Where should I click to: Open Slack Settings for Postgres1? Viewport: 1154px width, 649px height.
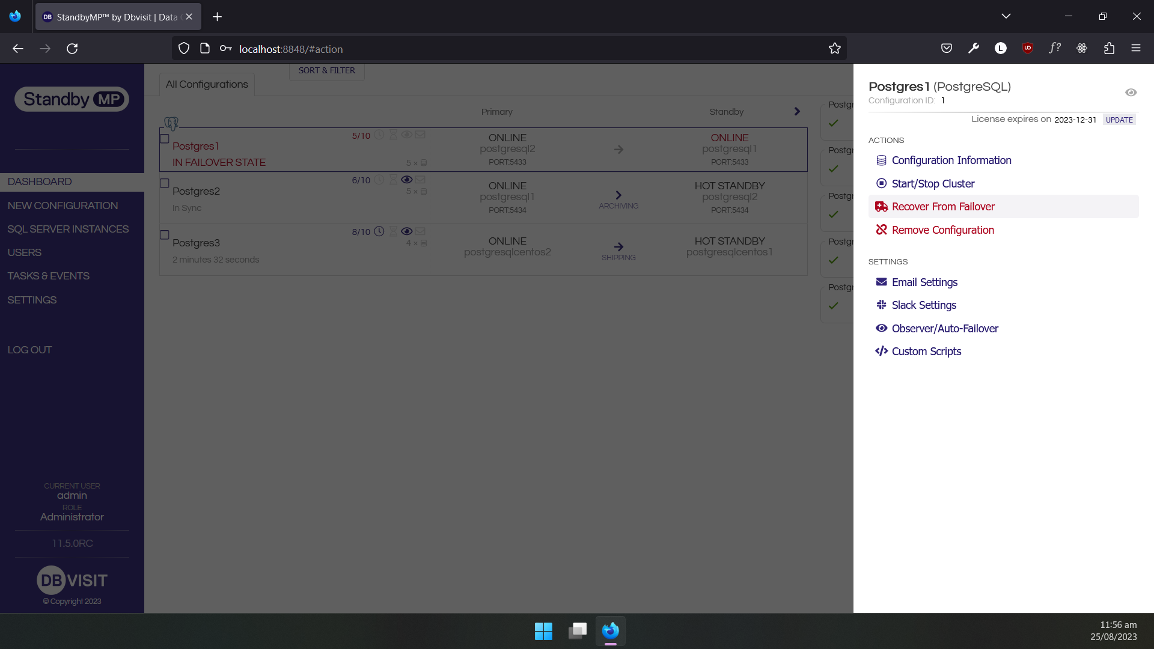924,305
